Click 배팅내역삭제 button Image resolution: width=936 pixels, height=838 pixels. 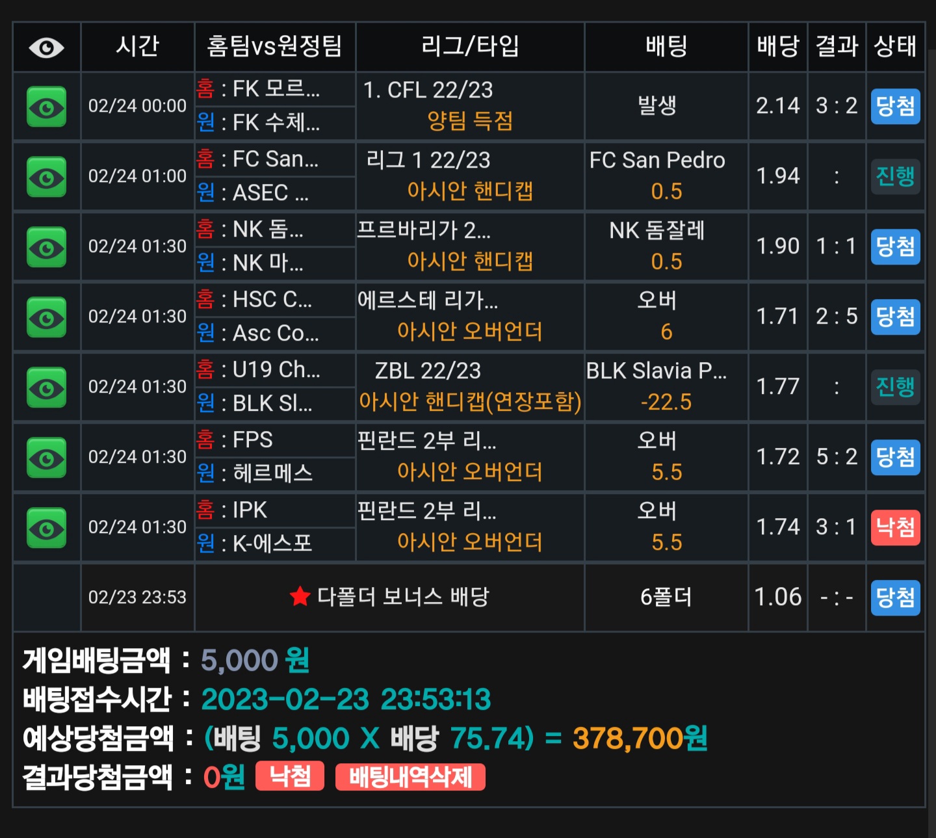[x=410, y=777]
